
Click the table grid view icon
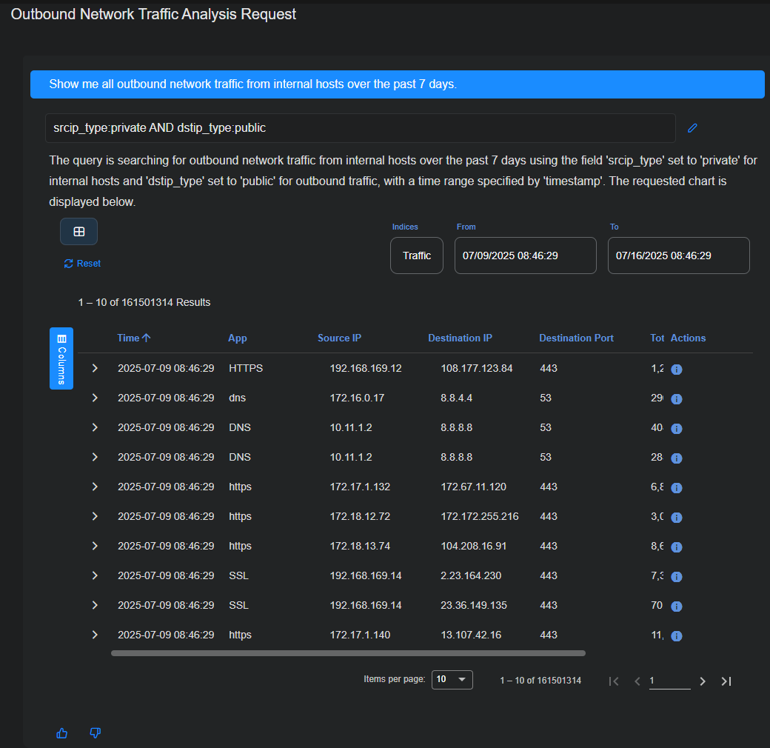(78, 232)
